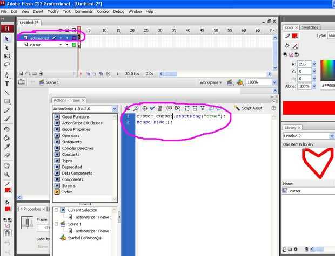
Task: Toggle lock dot of cursor layer
Action: click(67, 45)
